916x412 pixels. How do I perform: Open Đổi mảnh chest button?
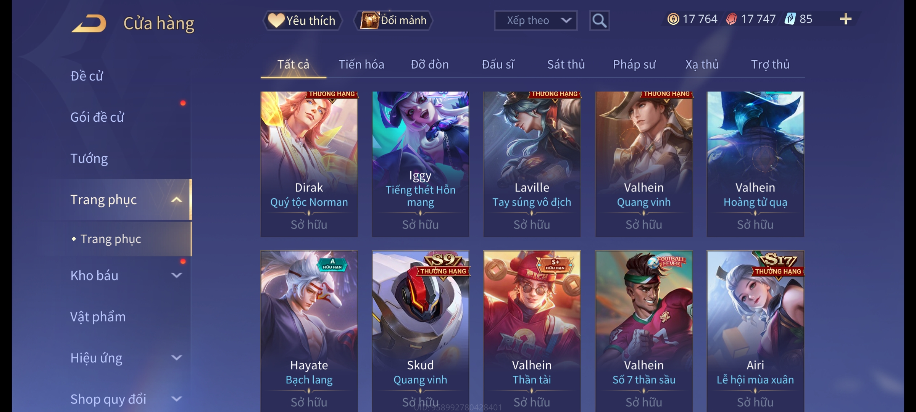coord(393,21)
